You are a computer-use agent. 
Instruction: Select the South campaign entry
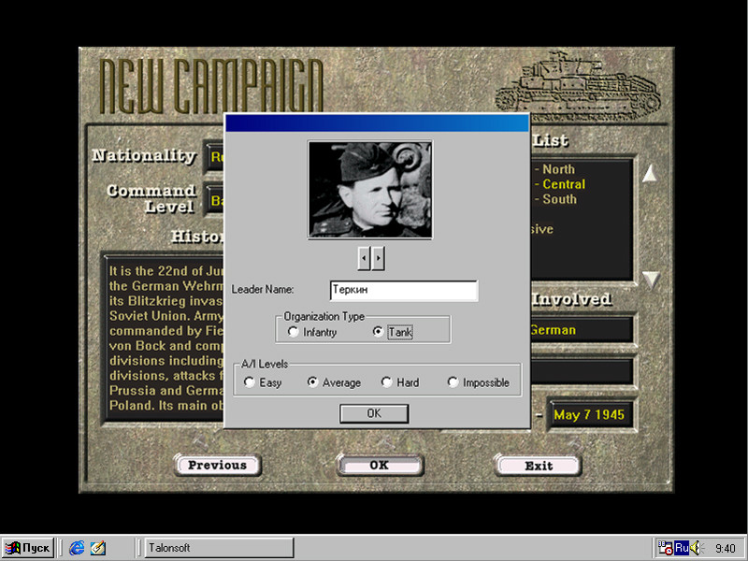[555, 199]
